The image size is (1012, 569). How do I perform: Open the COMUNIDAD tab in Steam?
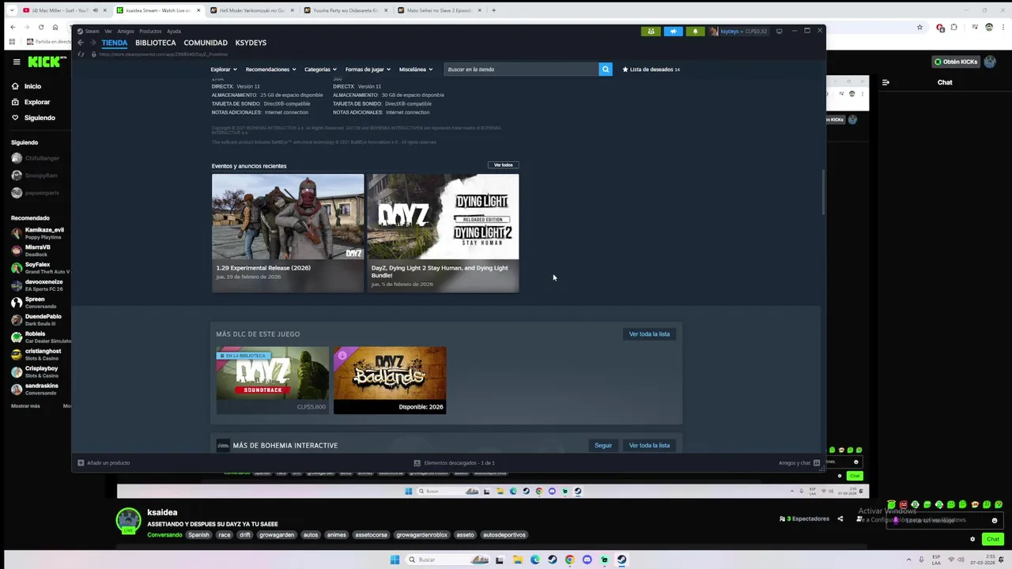[206, 43]
